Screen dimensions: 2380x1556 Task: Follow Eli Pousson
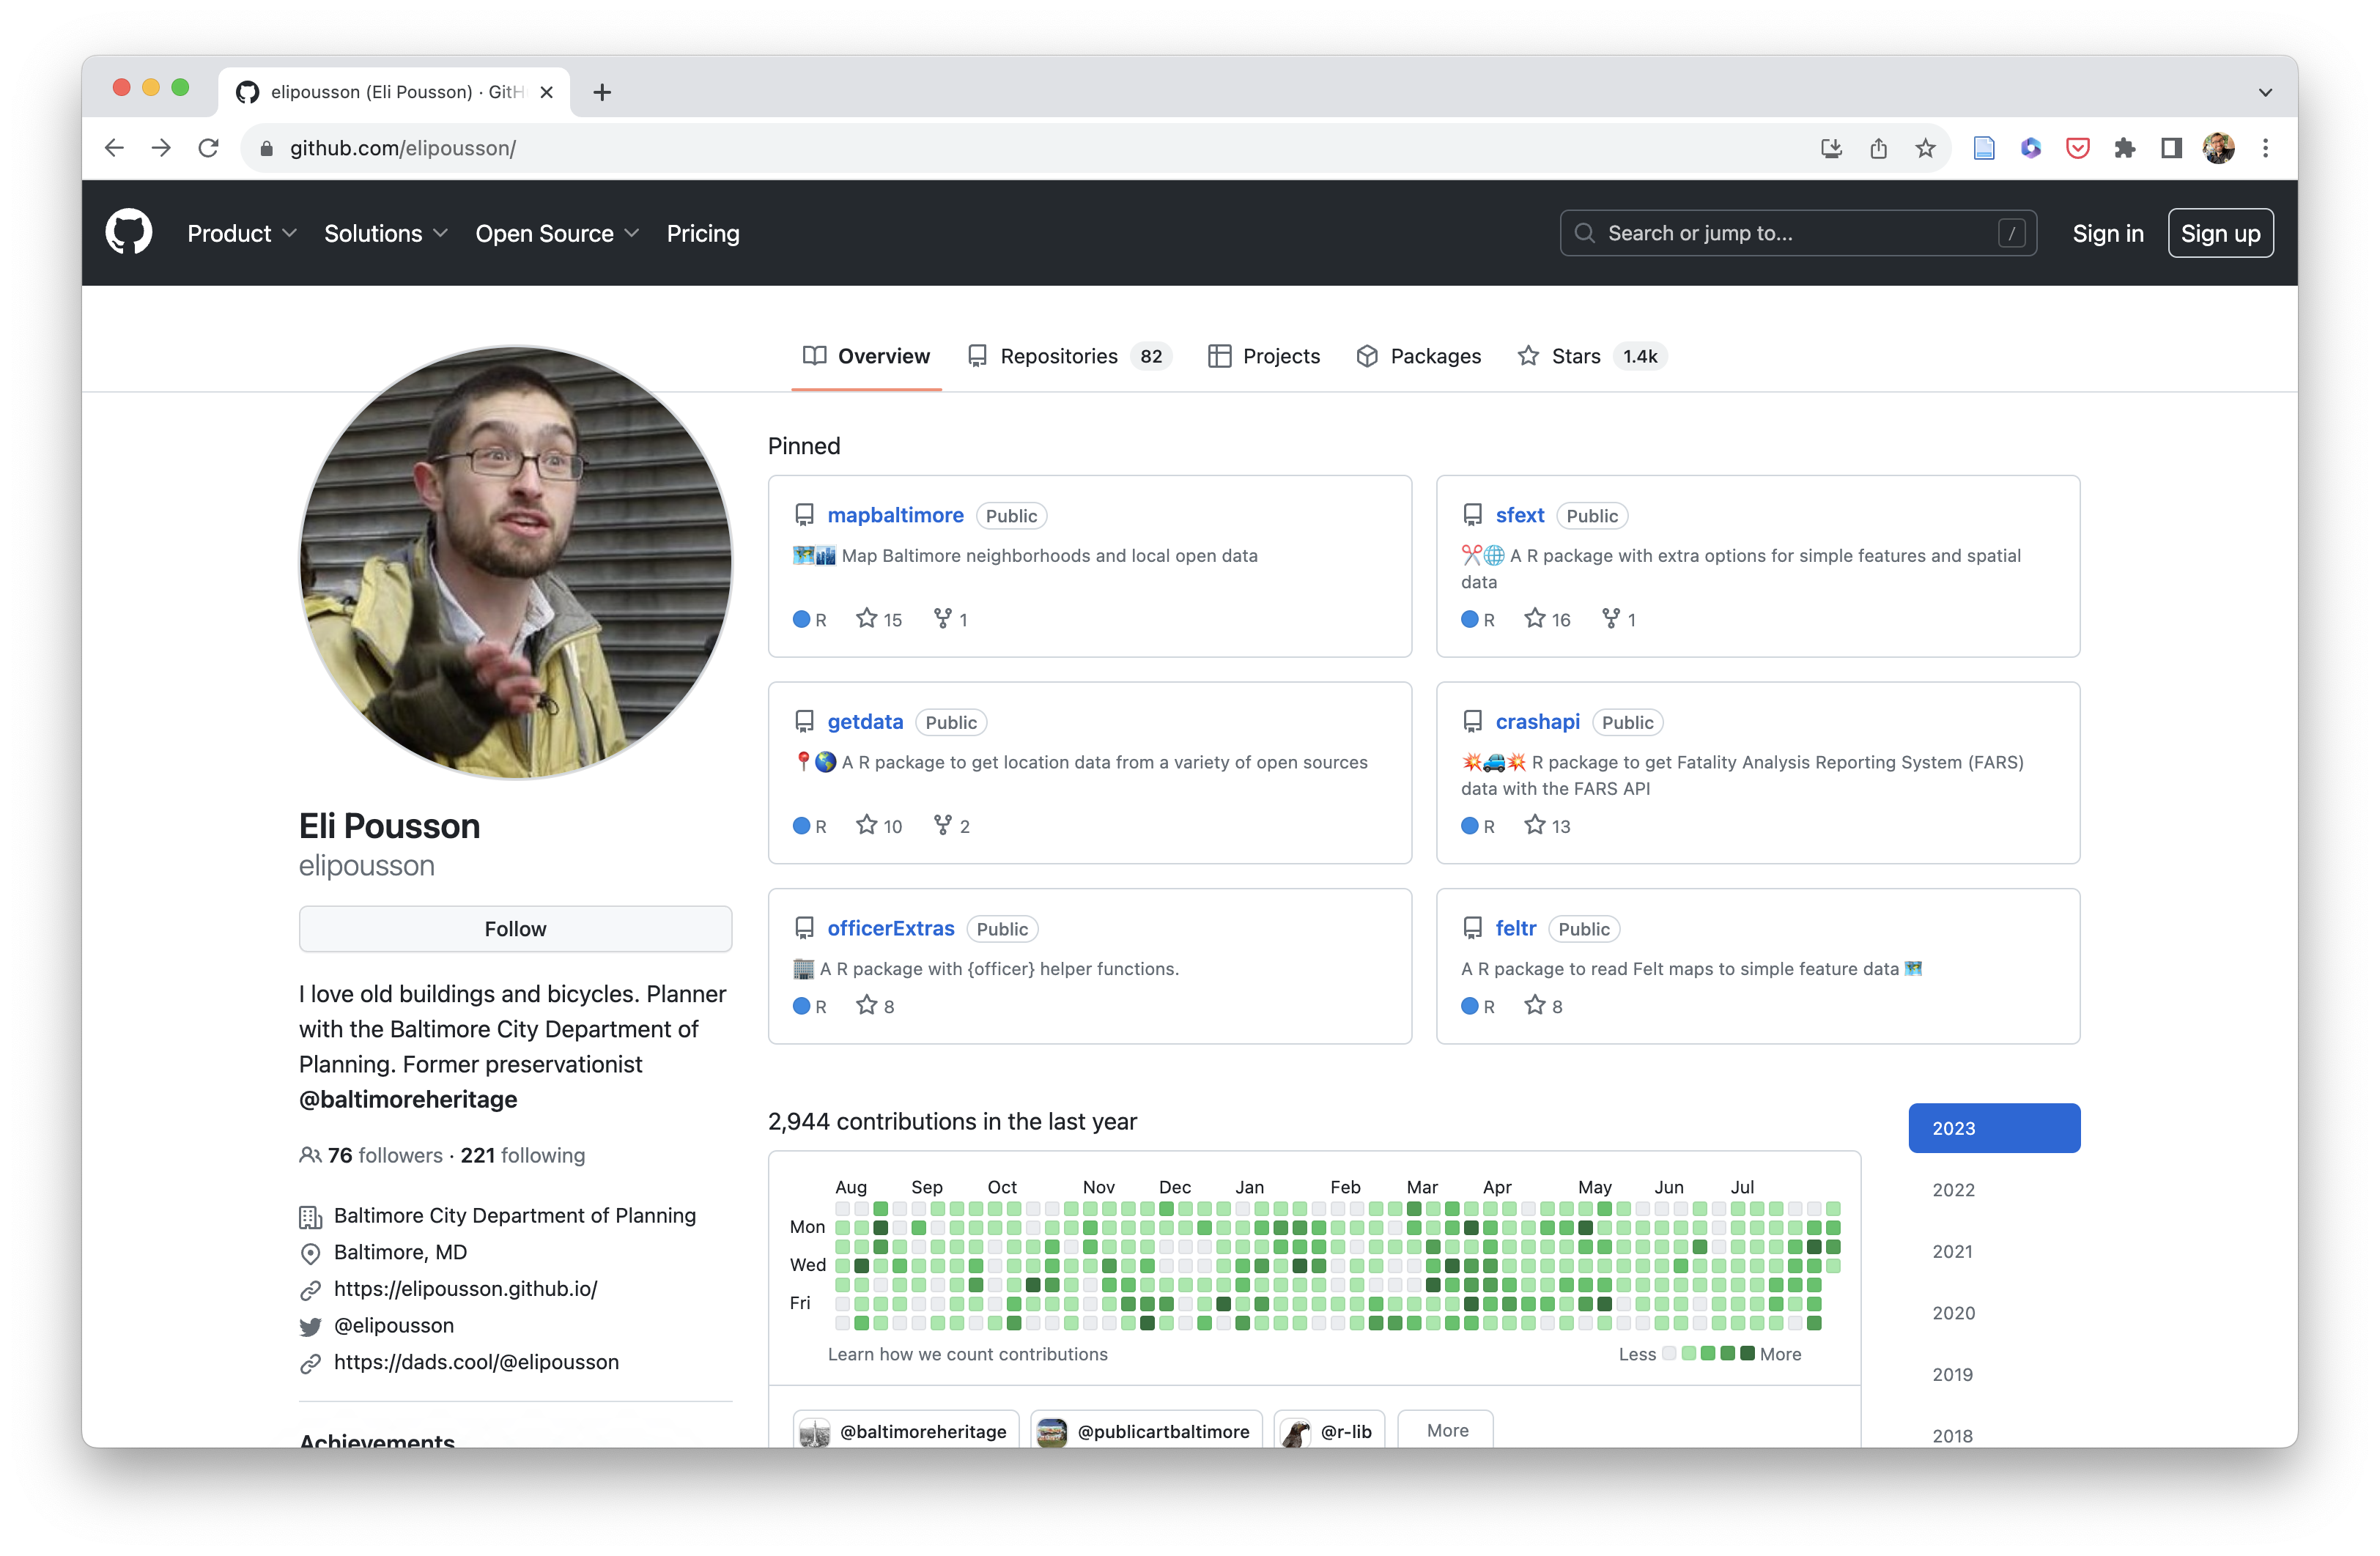(515, 929)
